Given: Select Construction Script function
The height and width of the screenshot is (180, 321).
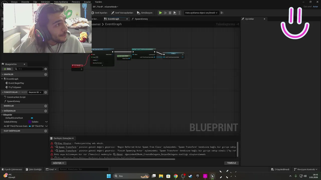Looking at the screenshot, I should (x=16, y=97).
